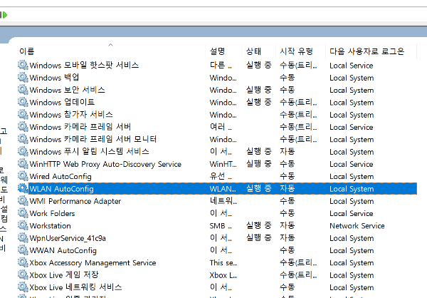Click gear icon of Windows 카메라 프레임 서버 모니터

[23, 139]
